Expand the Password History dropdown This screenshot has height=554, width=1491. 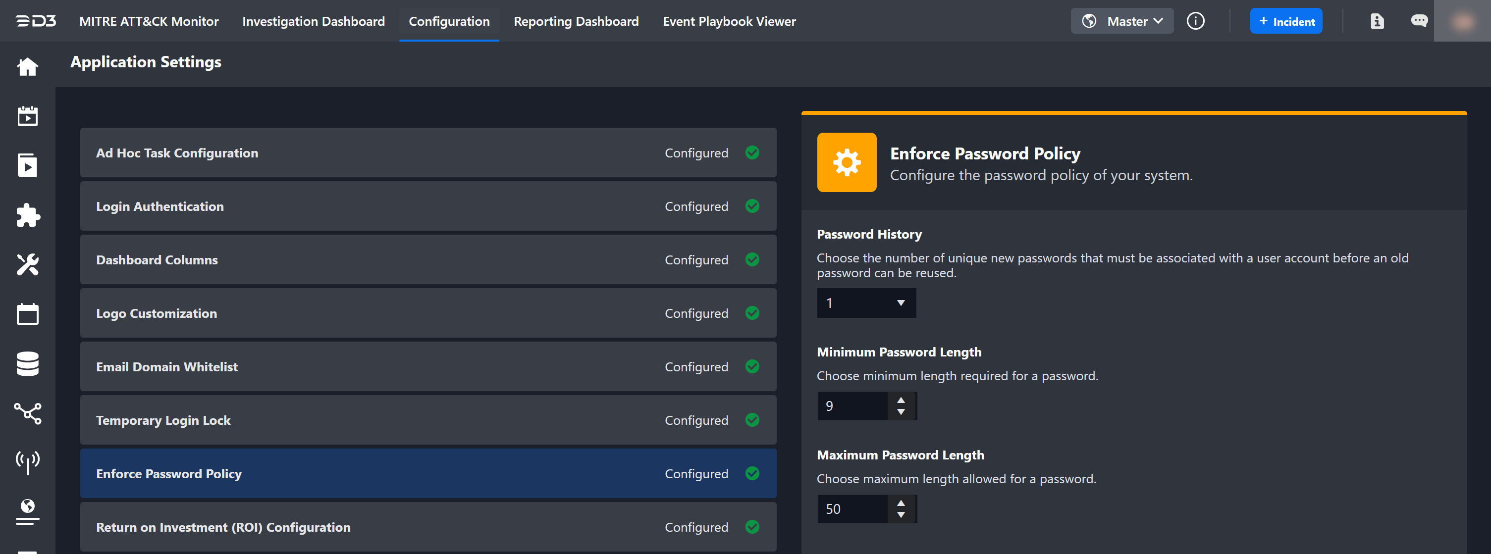(866, 303)
